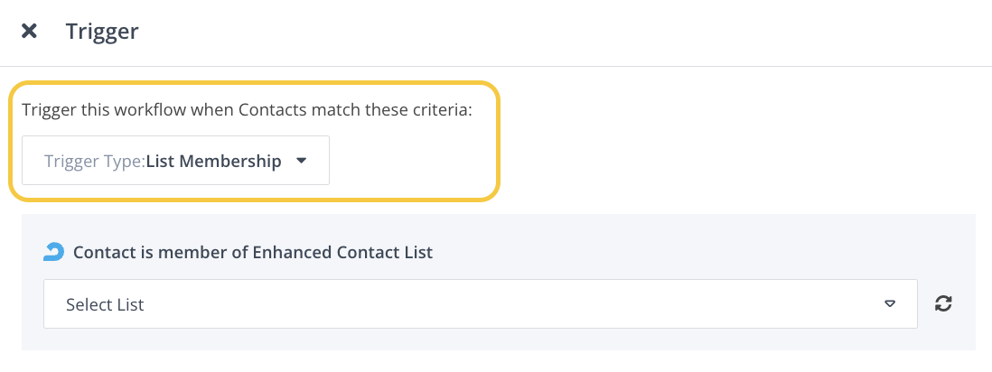992x372 pixels.
Task: Click the Select List placeholder text
Action: (105, 304)
